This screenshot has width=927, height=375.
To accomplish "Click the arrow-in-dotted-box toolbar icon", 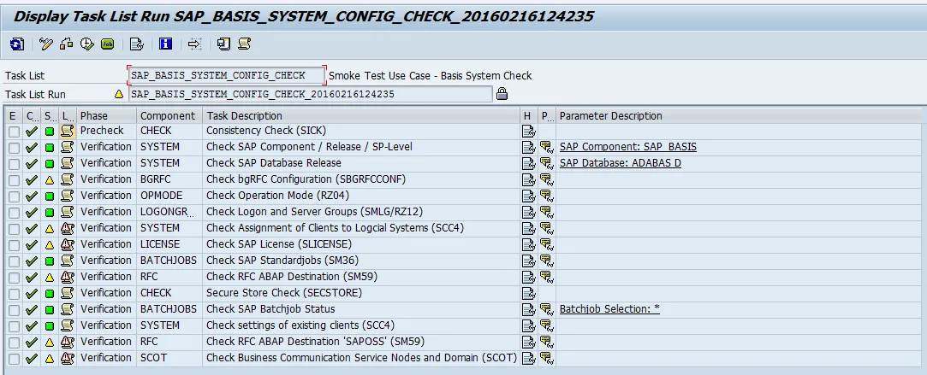I will 194,44.
